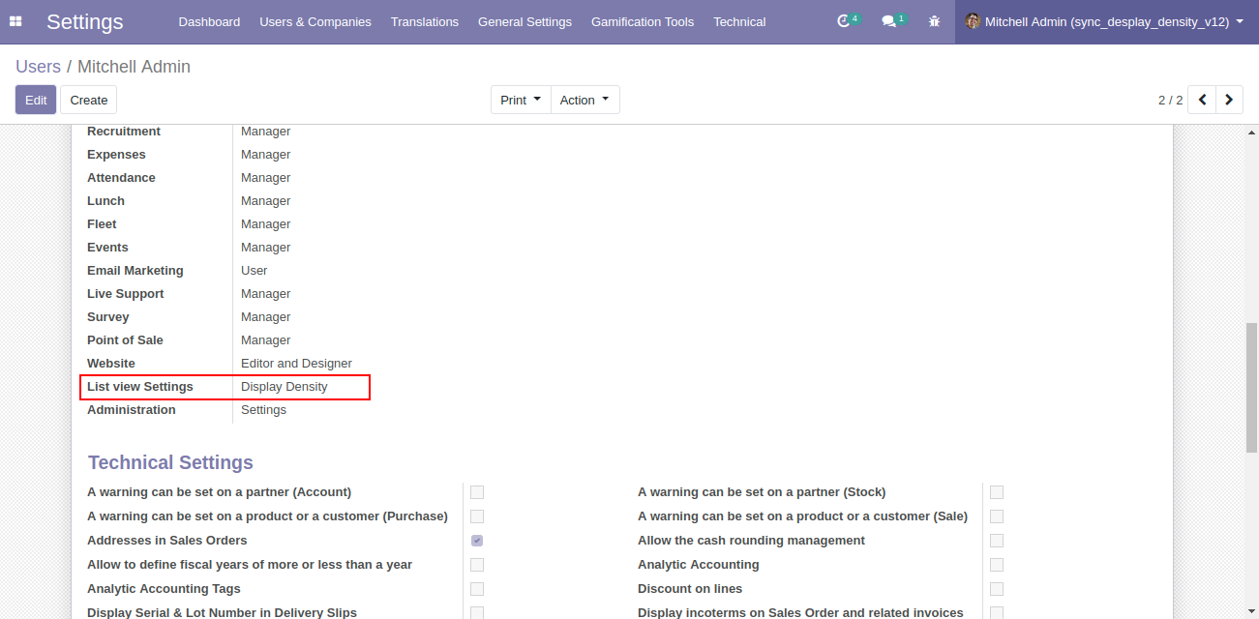Click the Website field label
The image size is (1259, 619).
coord(111,364)
